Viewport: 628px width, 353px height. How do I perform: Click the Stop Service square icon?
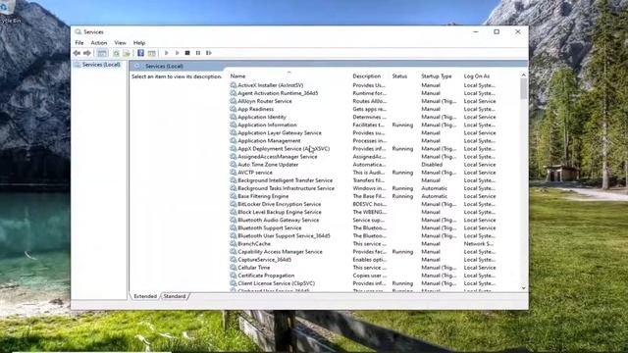187,53
